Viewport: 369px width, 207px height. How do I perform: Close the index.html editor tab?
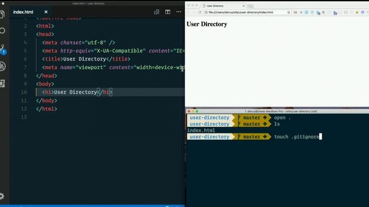coord(46,12)
